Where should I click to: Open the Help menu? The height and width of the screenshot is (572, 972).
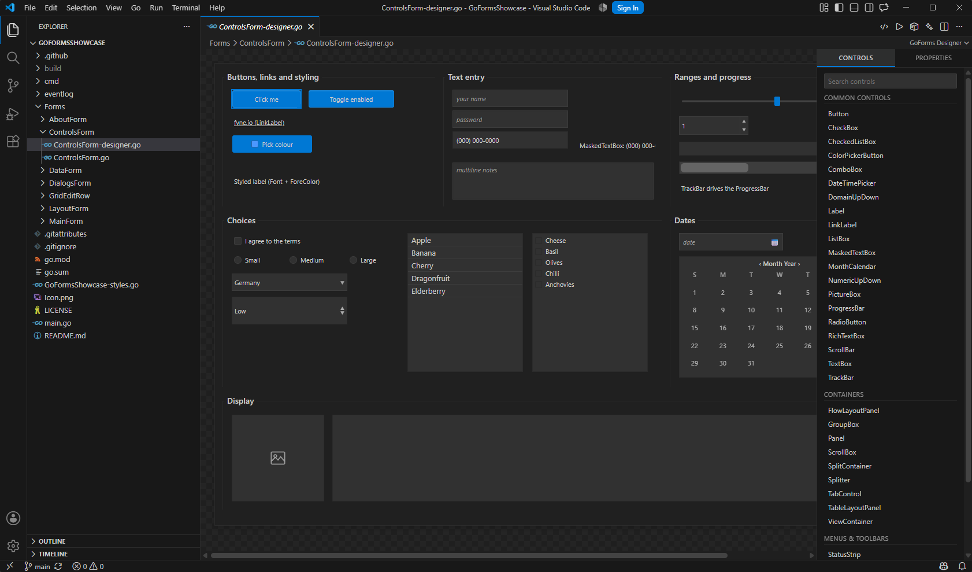[x=217, y=8]
